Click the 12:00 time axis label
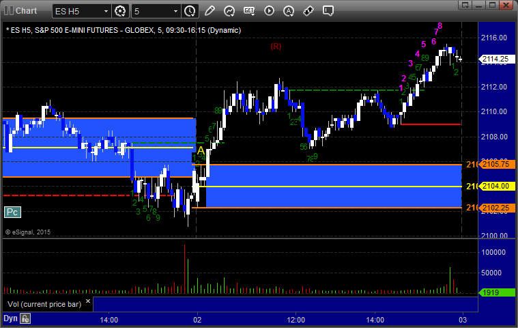 tap(296, 320)
